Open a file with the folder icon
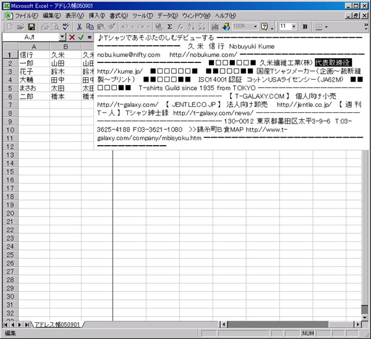 tap(21, 27)
